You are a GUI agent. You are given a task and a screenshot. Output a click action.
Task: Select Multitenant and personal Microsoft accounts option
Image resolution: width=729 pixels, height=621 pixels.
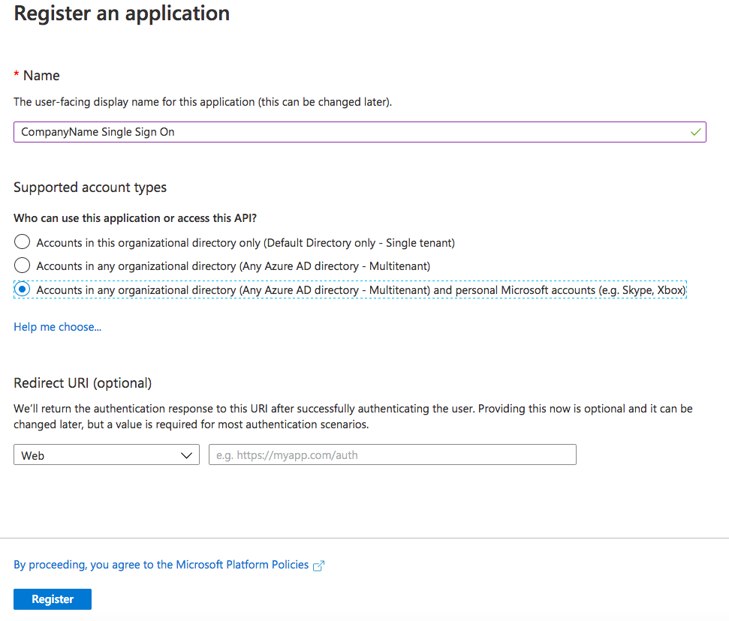point(23,289)
